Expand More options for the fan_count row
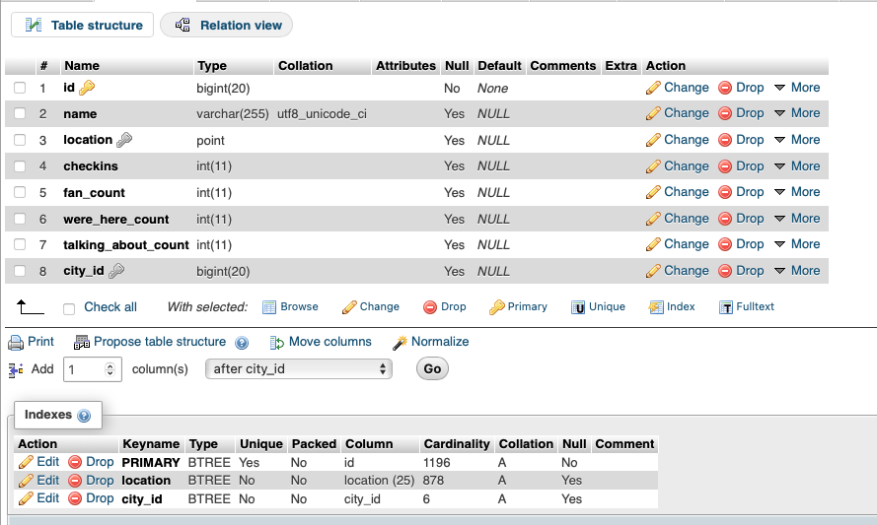 pos(797,192)
